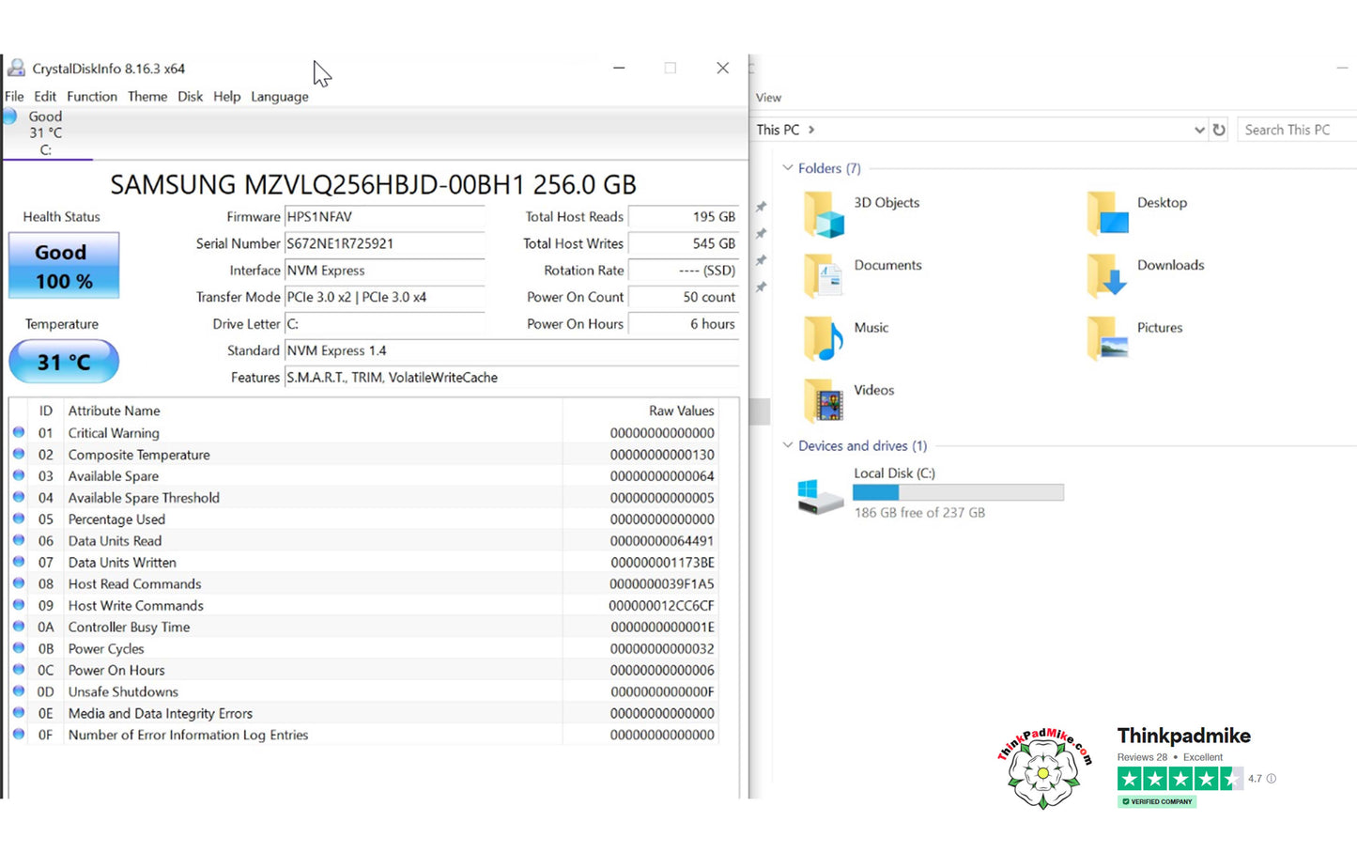1357x853 pixels.
Task: Select the Downloads folder icon
Action: 1107,275
